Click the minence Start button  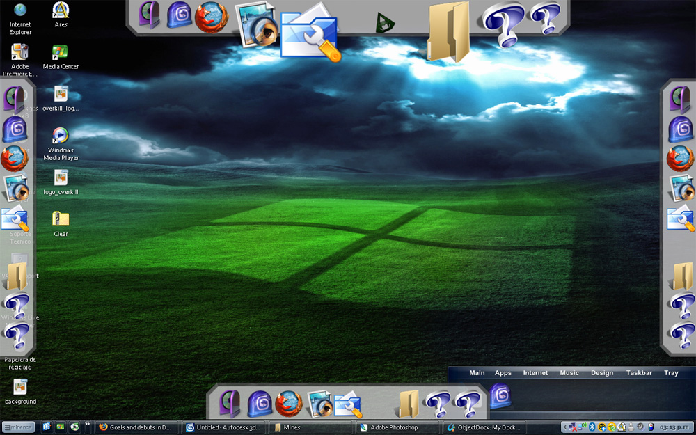click(18, 427)
